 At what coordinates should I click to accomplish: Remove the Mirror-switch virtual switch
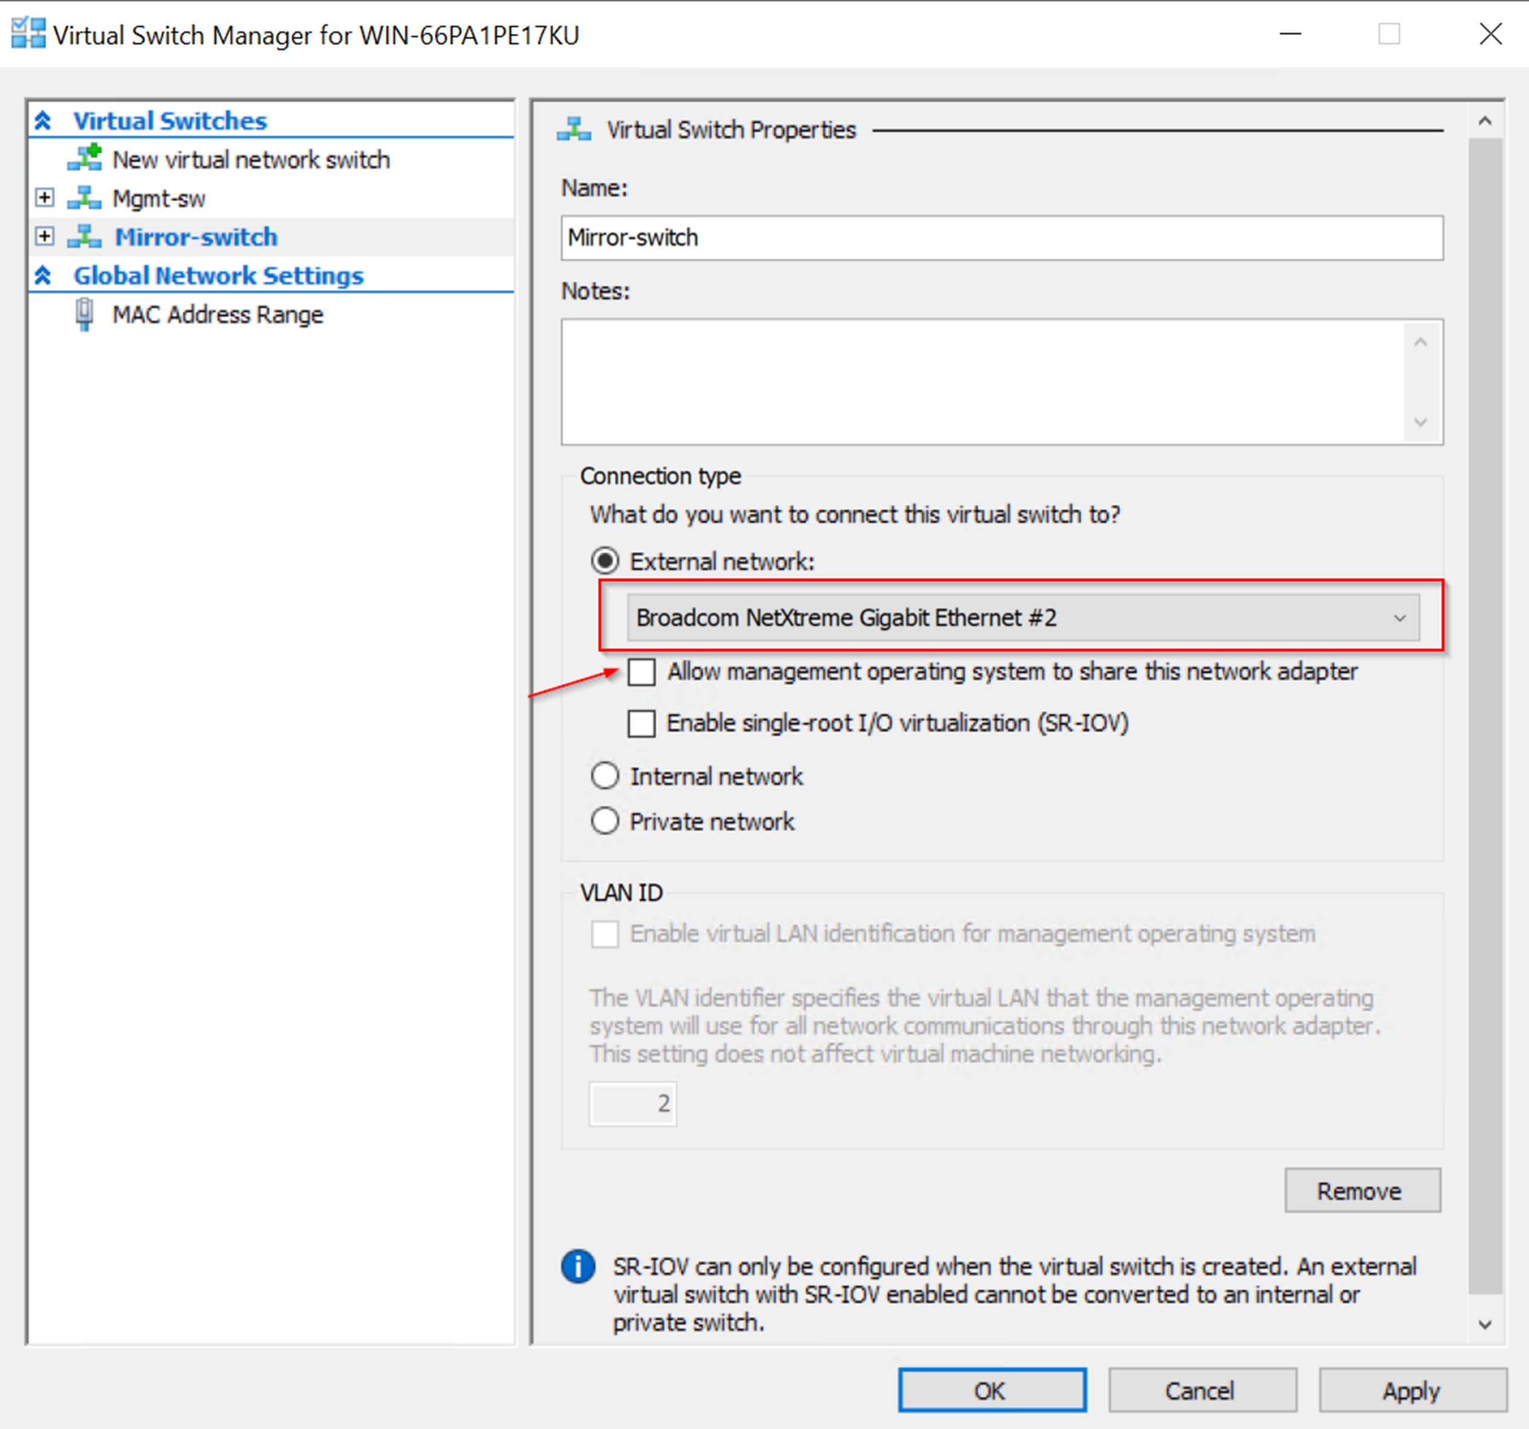(1361, 1190)
